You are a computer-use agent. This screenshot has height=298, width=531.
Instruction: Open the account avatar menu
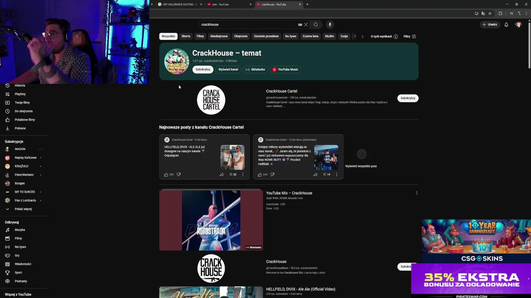(518, 24)
